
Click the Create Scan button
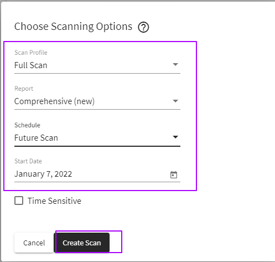pyautogui.click(x=82, y=243)
